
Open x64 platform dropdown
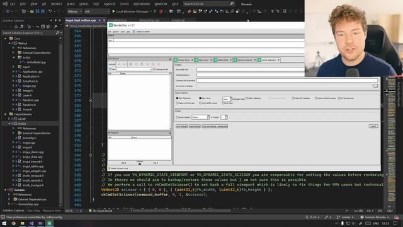pos(96,11)
